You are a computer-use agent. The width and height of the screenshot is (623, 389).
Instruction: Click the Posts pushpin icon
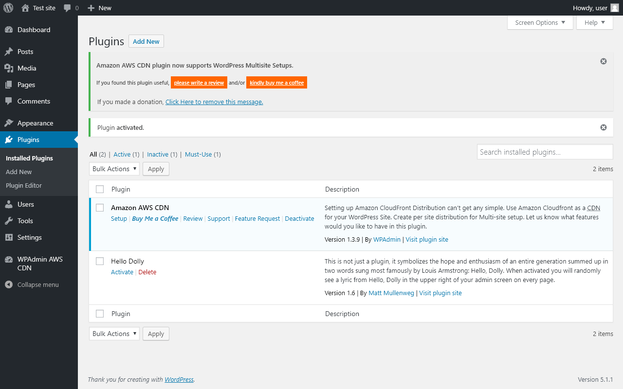click(9, 52)
